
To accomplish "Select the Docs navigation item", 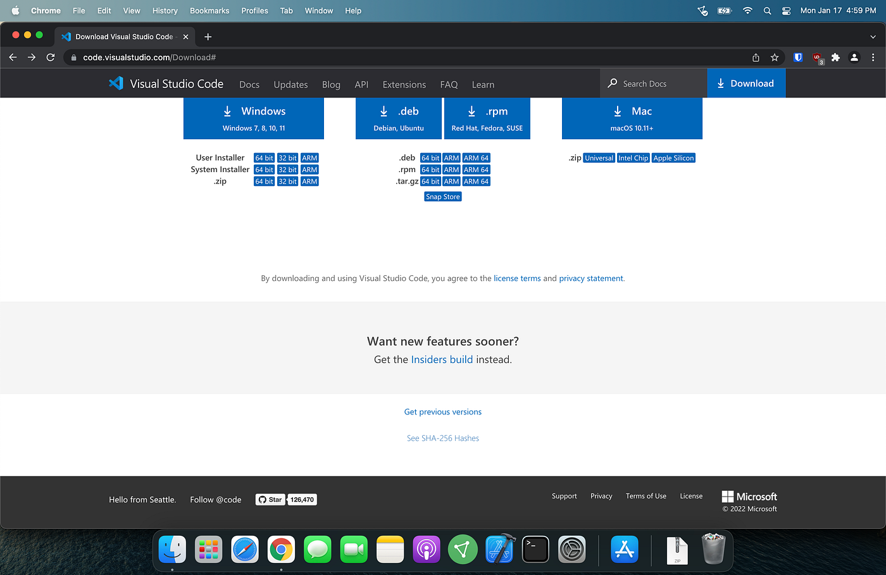I will tap(249, 84).
